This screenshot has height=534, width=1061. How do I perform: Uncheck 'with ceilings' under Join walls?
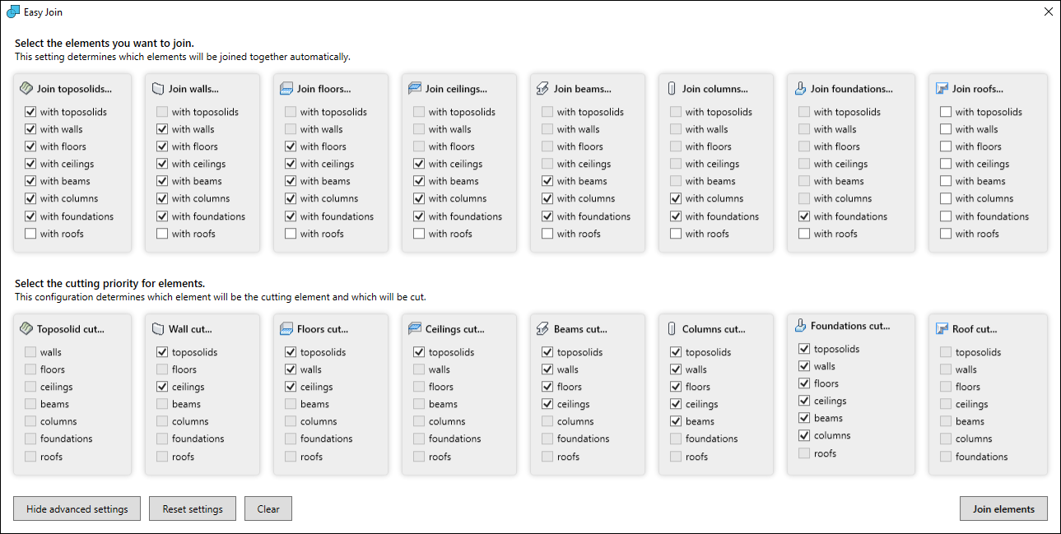click(x=162, y=164)
